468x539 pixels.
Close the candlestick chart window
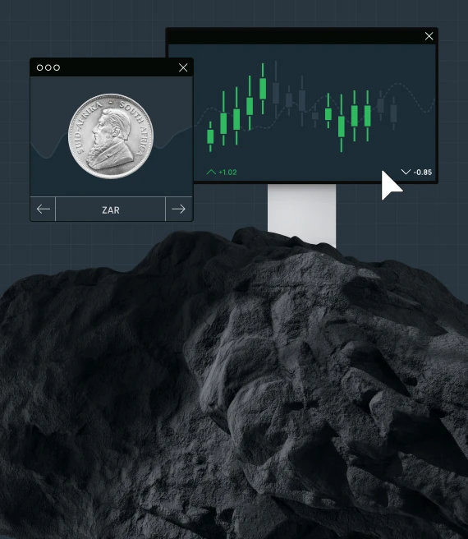(429, 36)
